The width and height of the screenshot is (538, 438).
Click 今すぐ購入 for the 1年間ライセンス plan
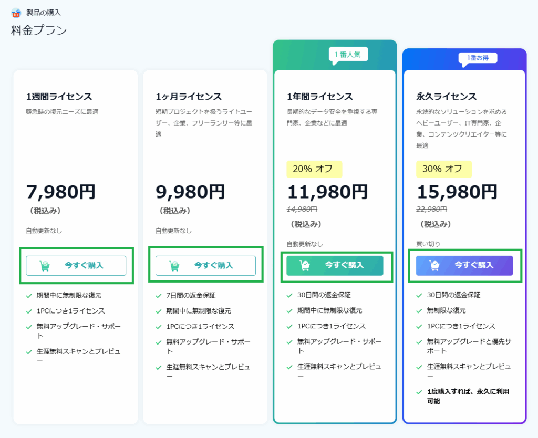pos(334,266)
